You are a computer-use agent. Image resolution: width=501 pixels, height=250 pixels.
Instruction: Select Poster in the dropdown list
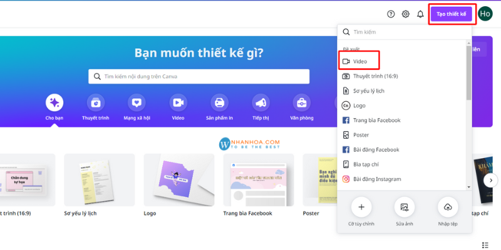click(402, 135)
